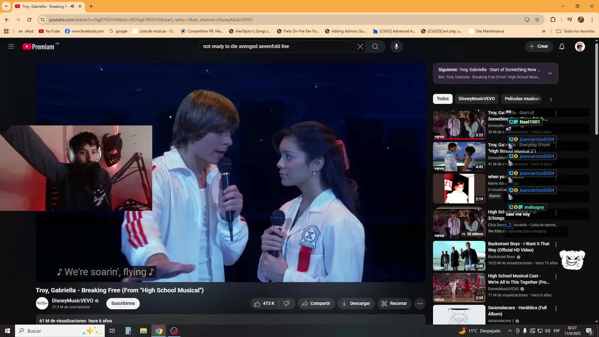Open DisneyMusicVEVO channel name link
Image resolution: width=599 pixels, height=337 pixels.
pyautogui.click(x=73, y=300)
